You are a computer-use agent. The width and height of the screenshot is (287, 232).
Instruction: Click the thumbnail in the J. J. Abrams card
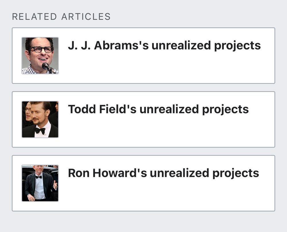pyautogui.click(x=40, y=55)
